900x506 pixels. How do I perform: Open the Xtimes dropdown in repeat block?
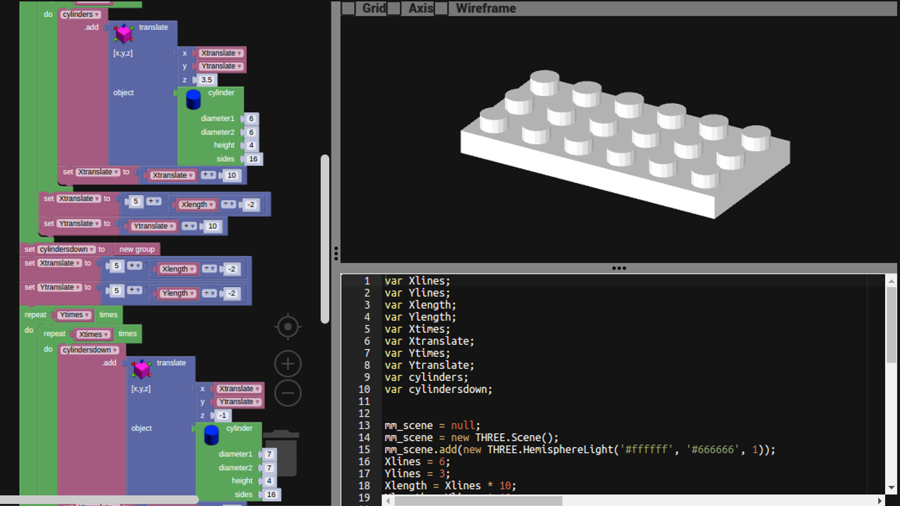(x=93, y=334)
